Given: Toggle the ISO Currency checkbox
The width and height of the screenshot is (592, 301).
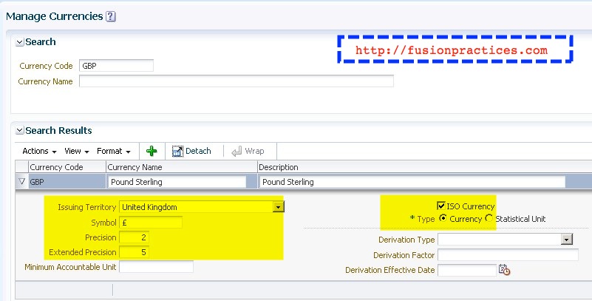Looking at the screenshot, I should coord(441,206).
